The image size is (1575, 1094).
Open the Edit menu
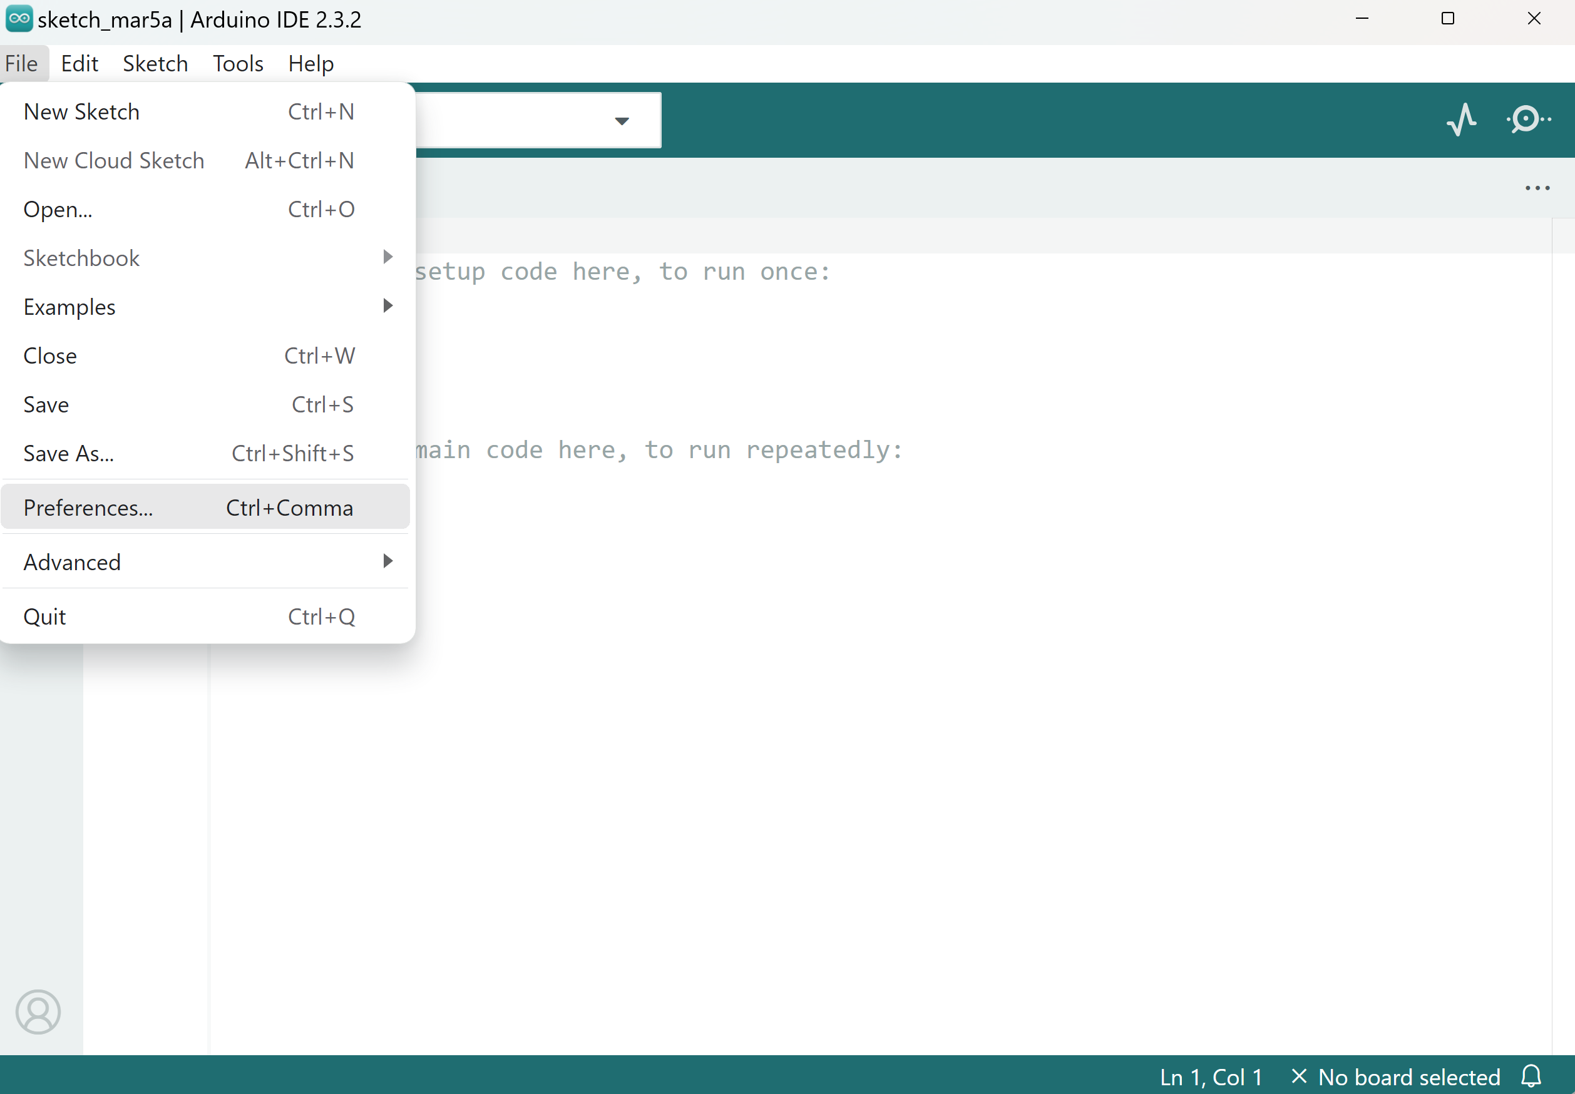[x=80, y=64]
